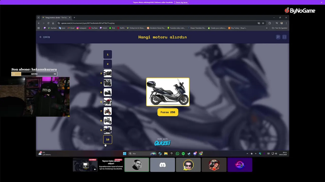Viewport: 325px width, 182px height.
Task: Click the ABONE subscriber goal bar
Action: pos(34,74)
